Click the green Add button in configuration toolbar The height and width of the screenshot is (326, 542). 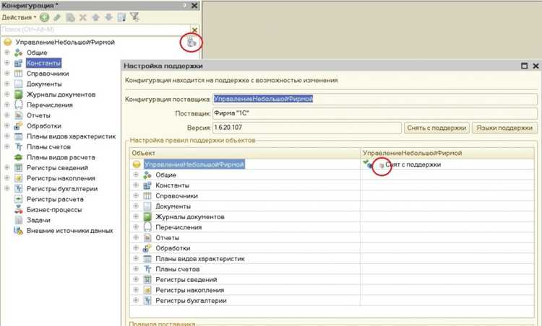tap(45, 17)
